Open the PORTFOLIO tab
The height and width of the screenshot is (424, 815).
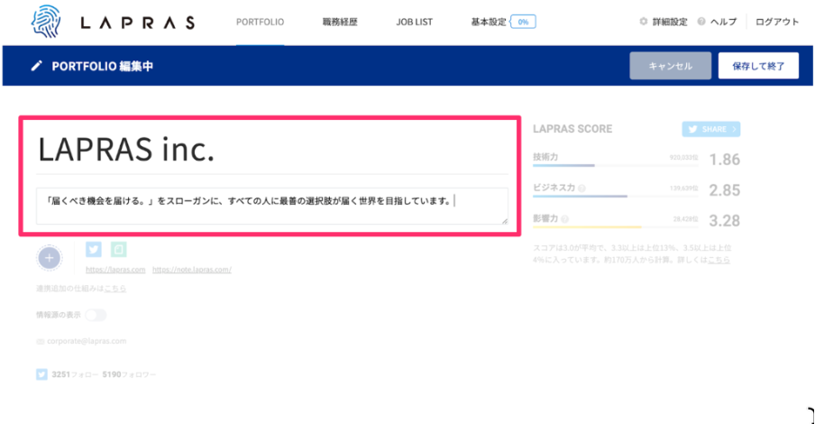[x=260, y=22]
